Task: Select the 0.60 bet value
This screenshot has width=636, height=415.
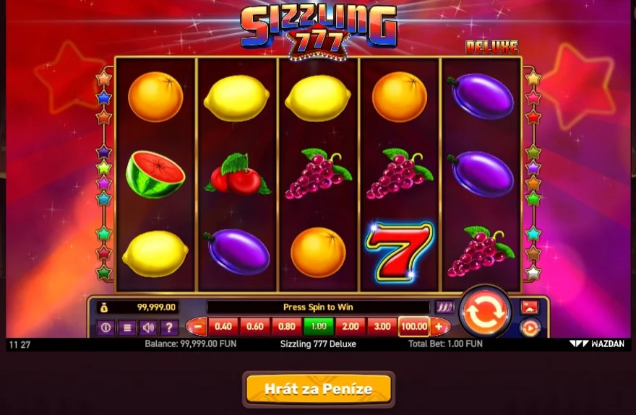Action: (254, 326)
